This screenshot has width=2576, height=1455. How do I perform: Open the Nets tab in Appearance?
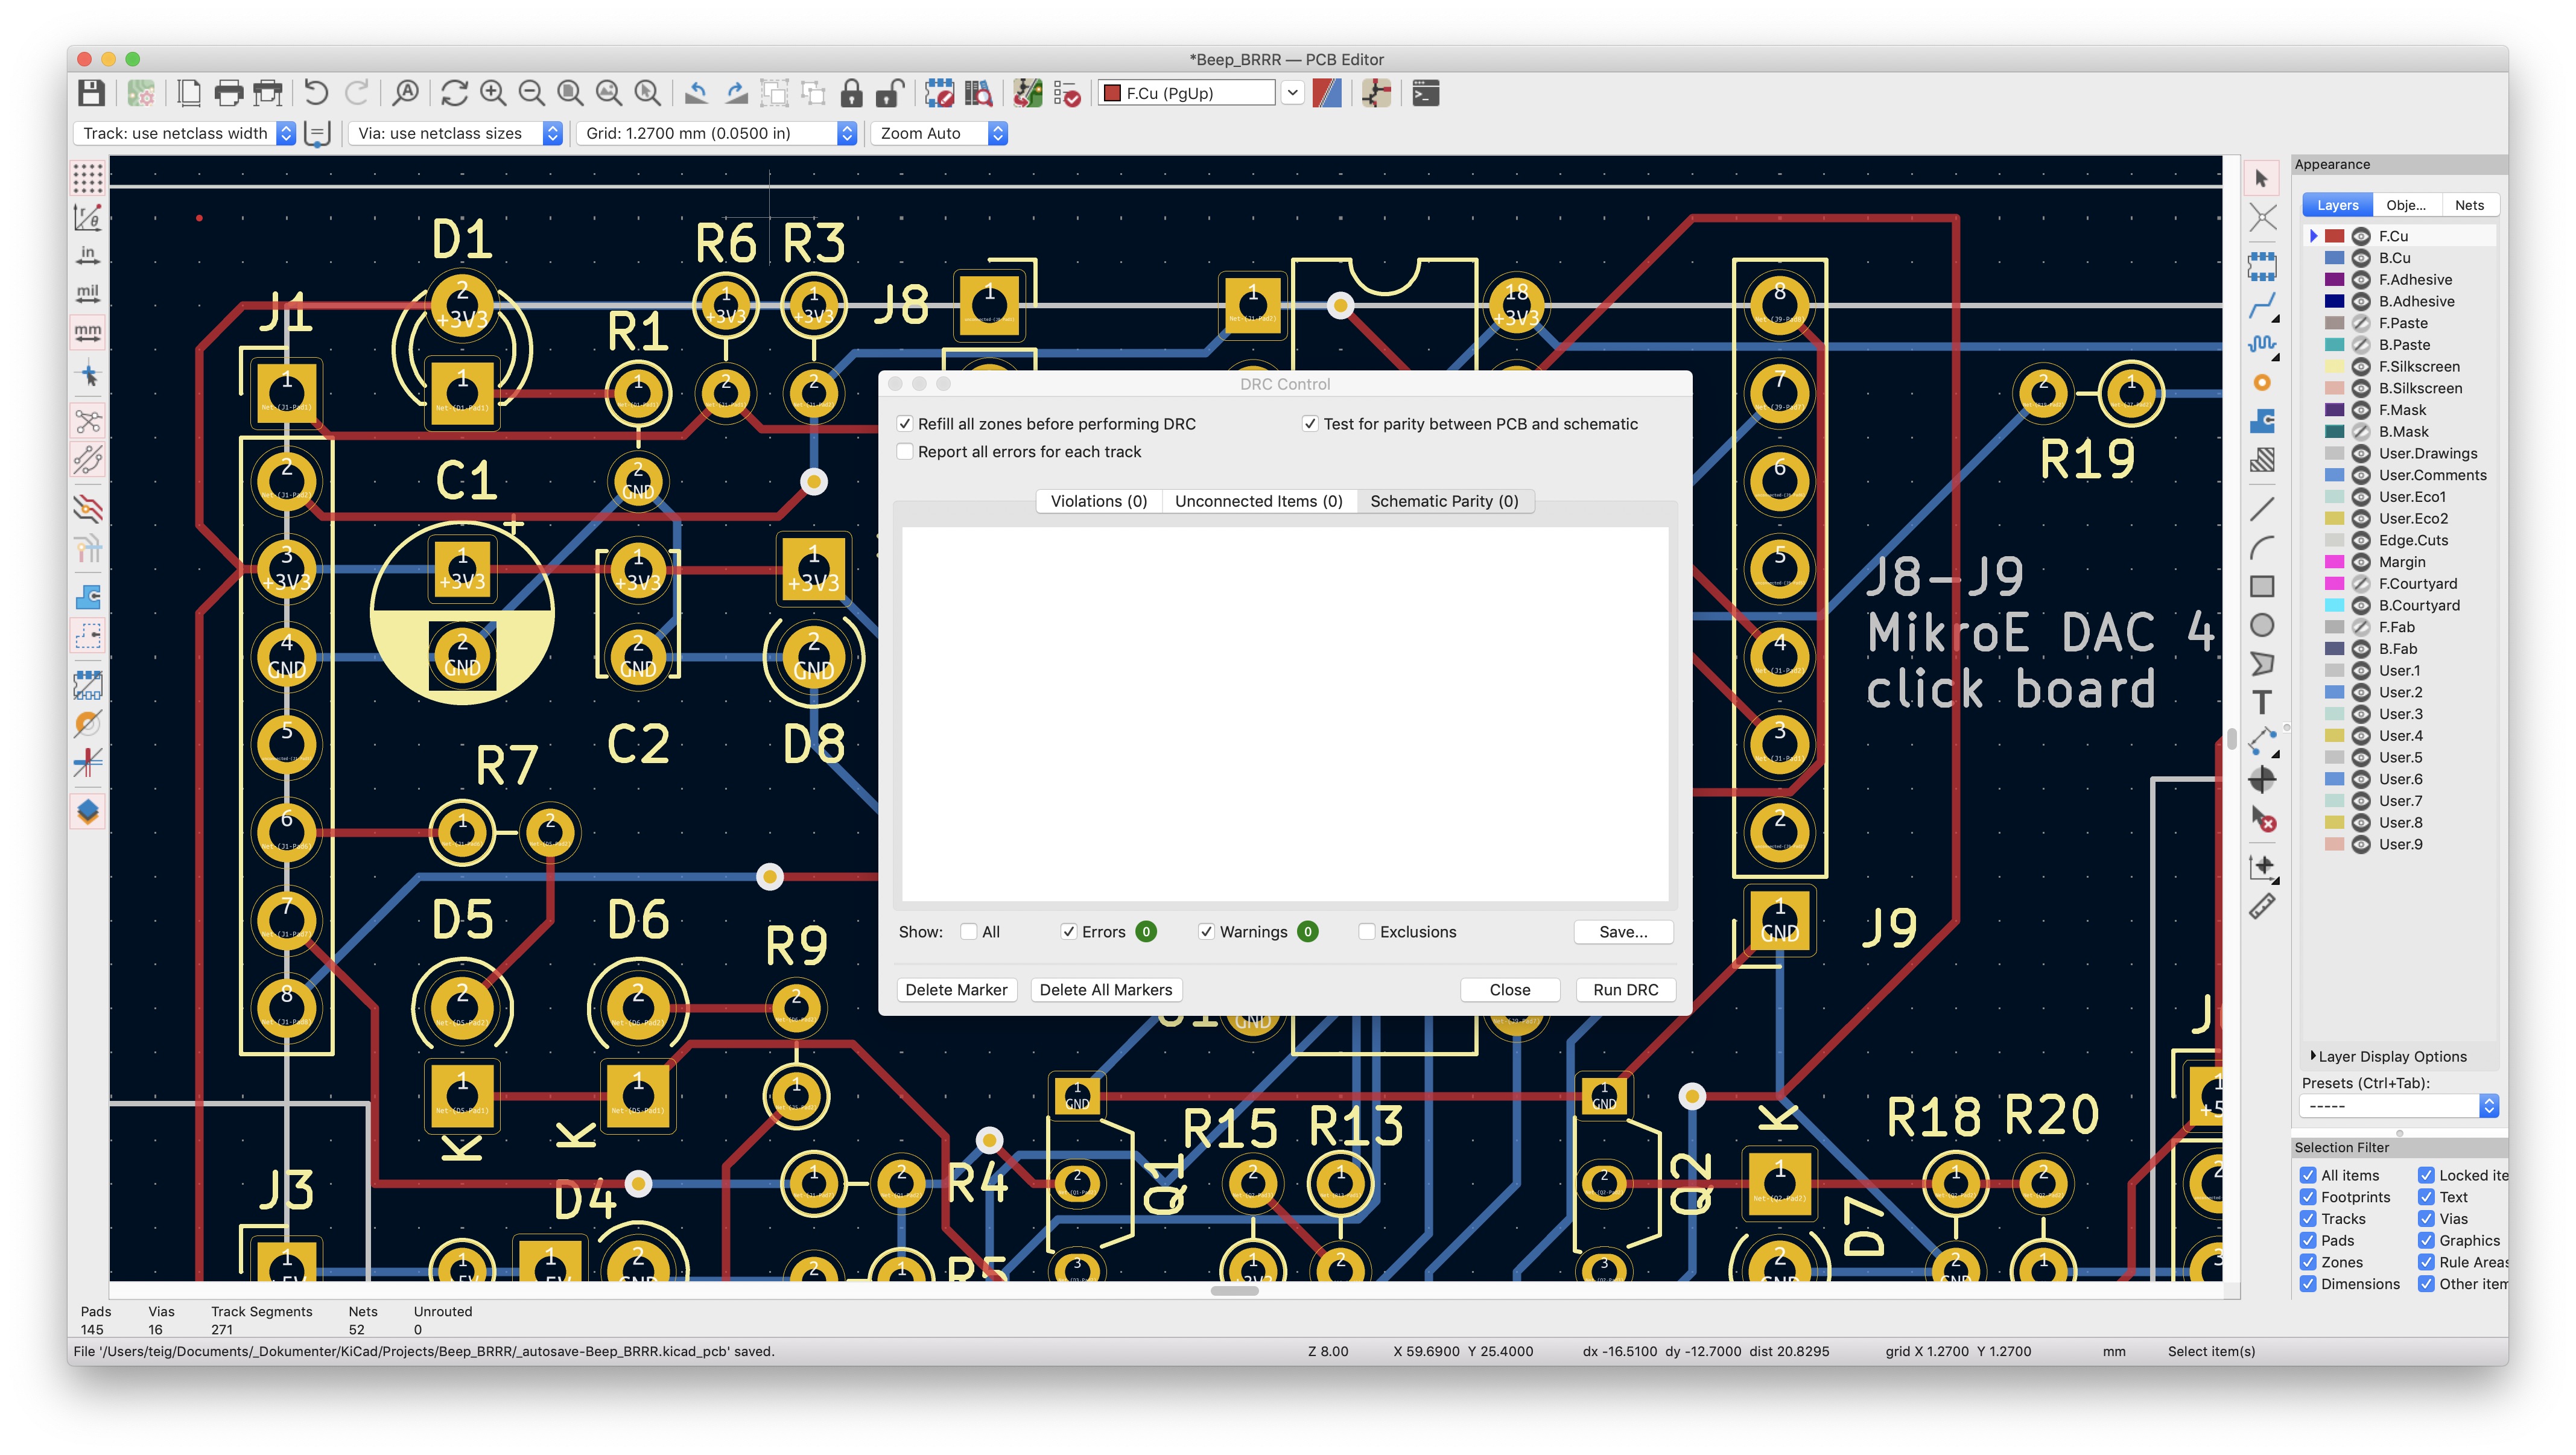(2469, 205)
